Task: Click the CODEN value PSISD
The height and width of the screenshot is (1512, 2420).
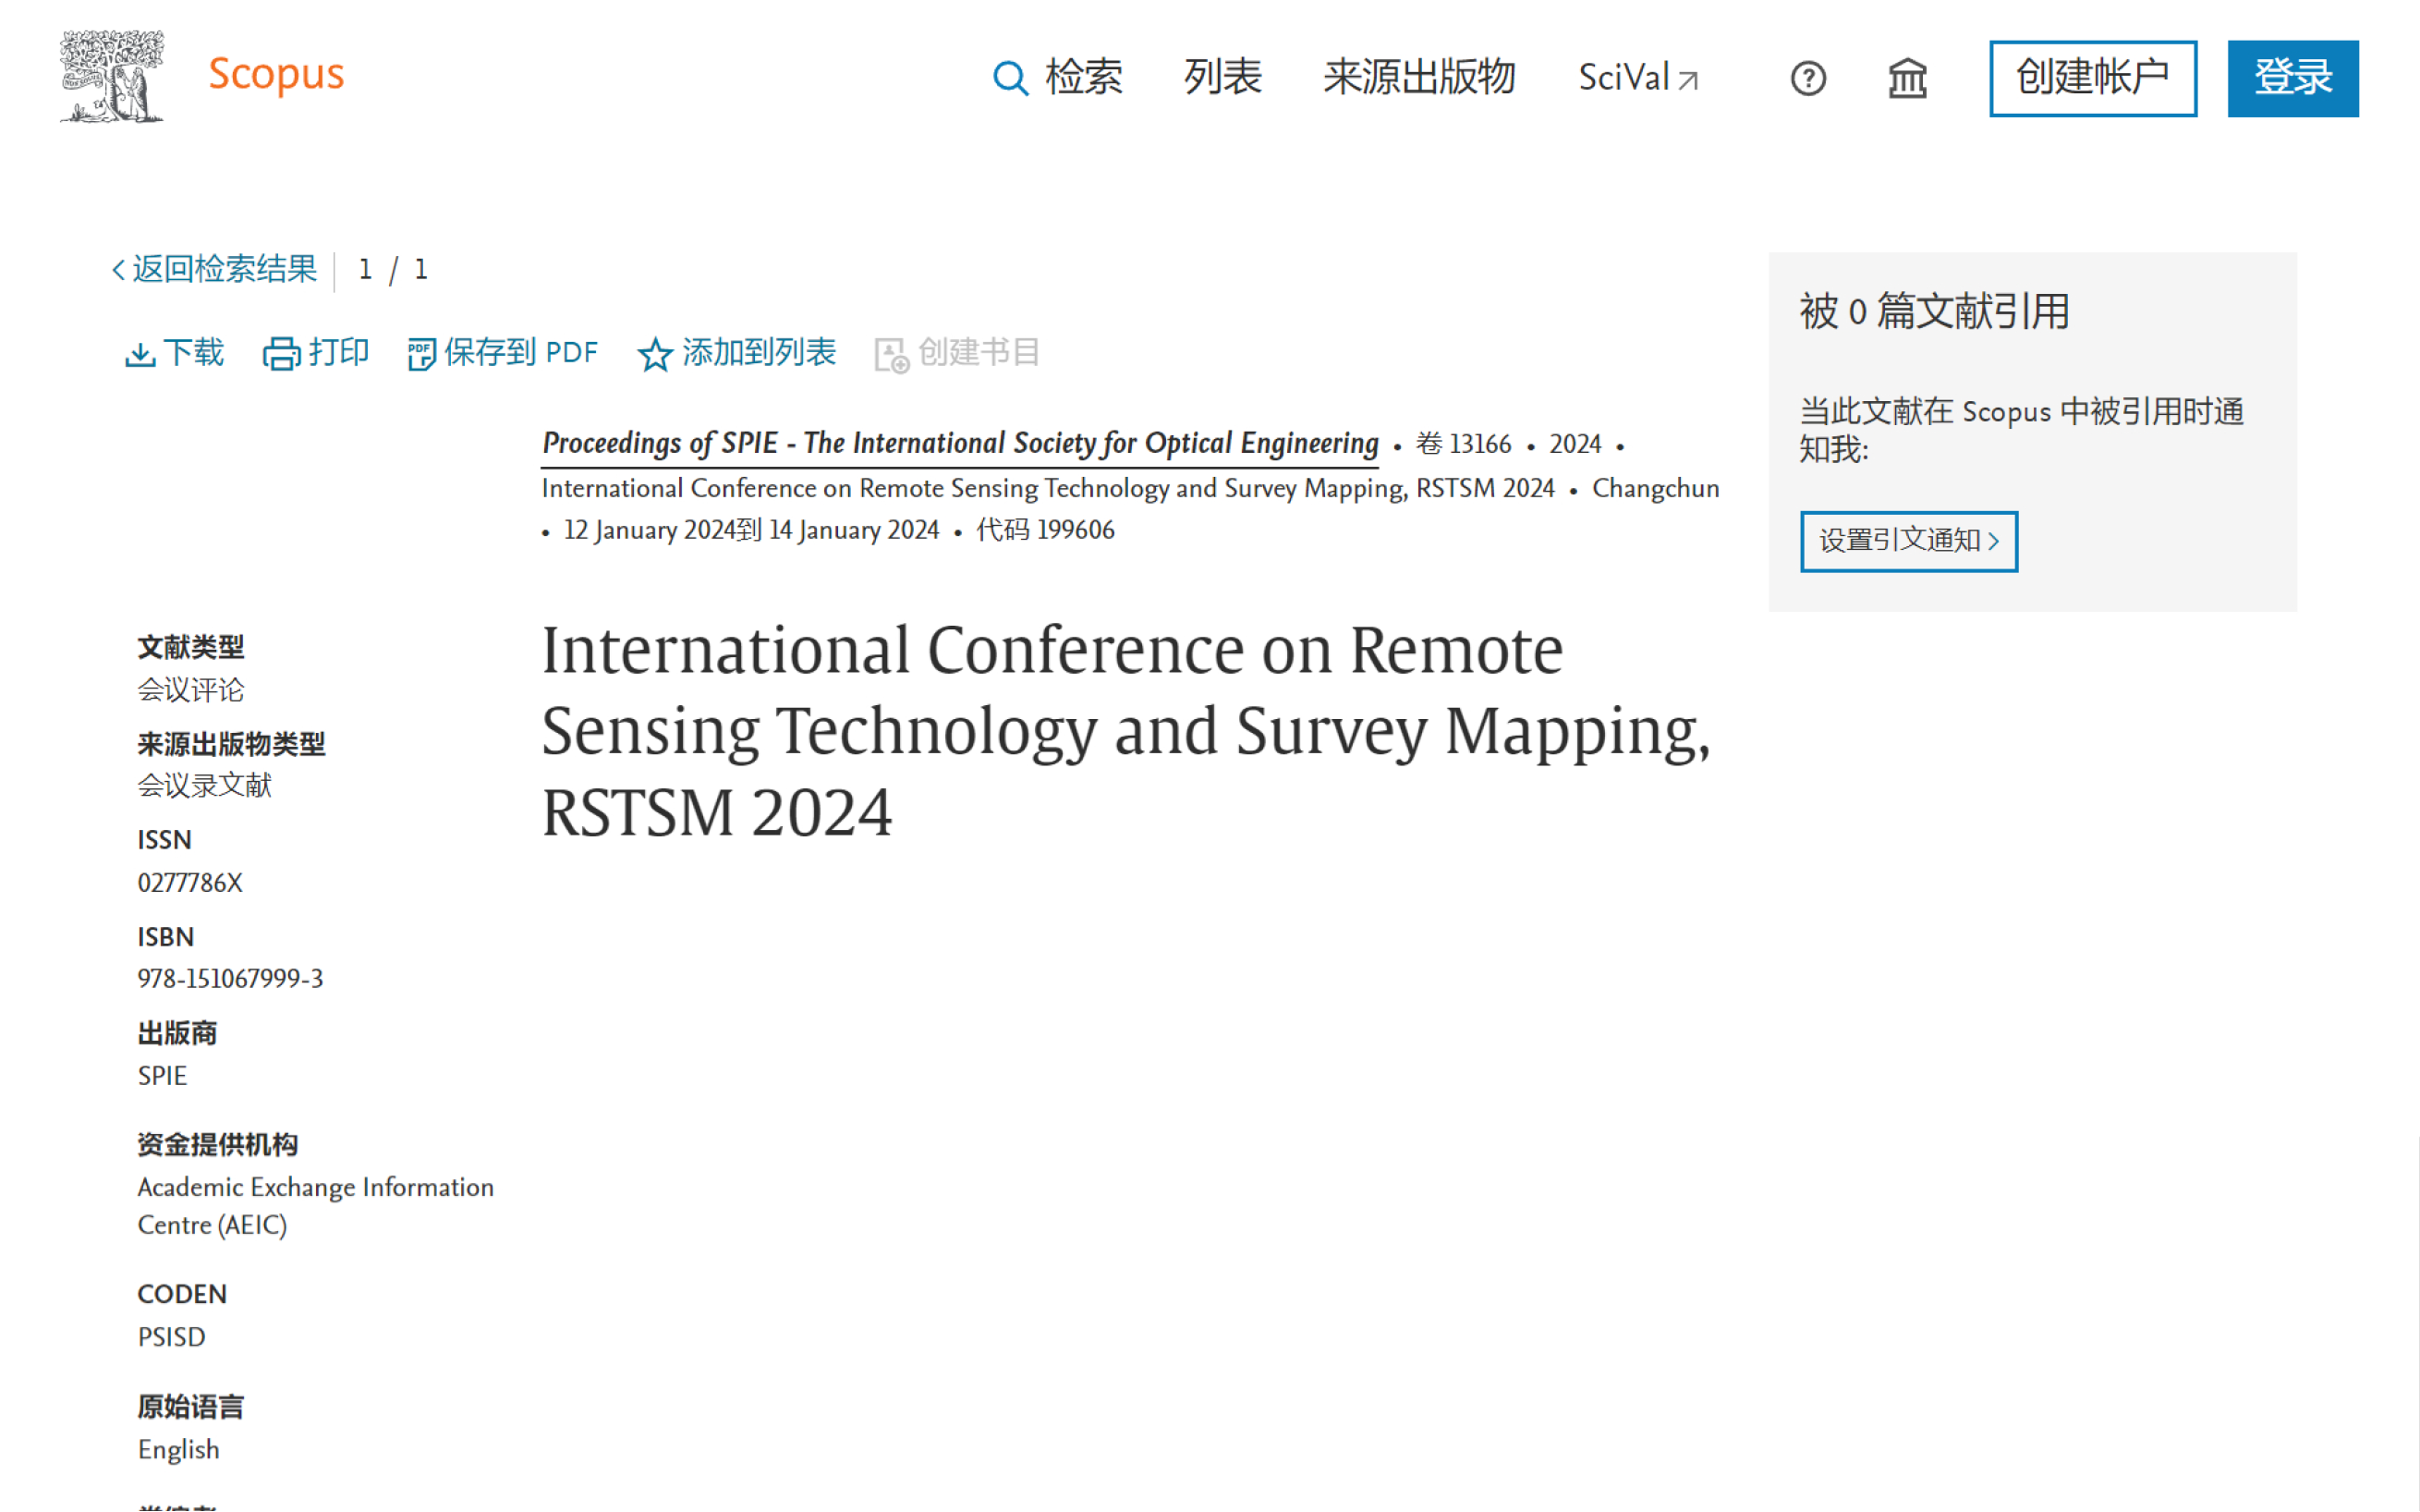Action: (171, 1338)
